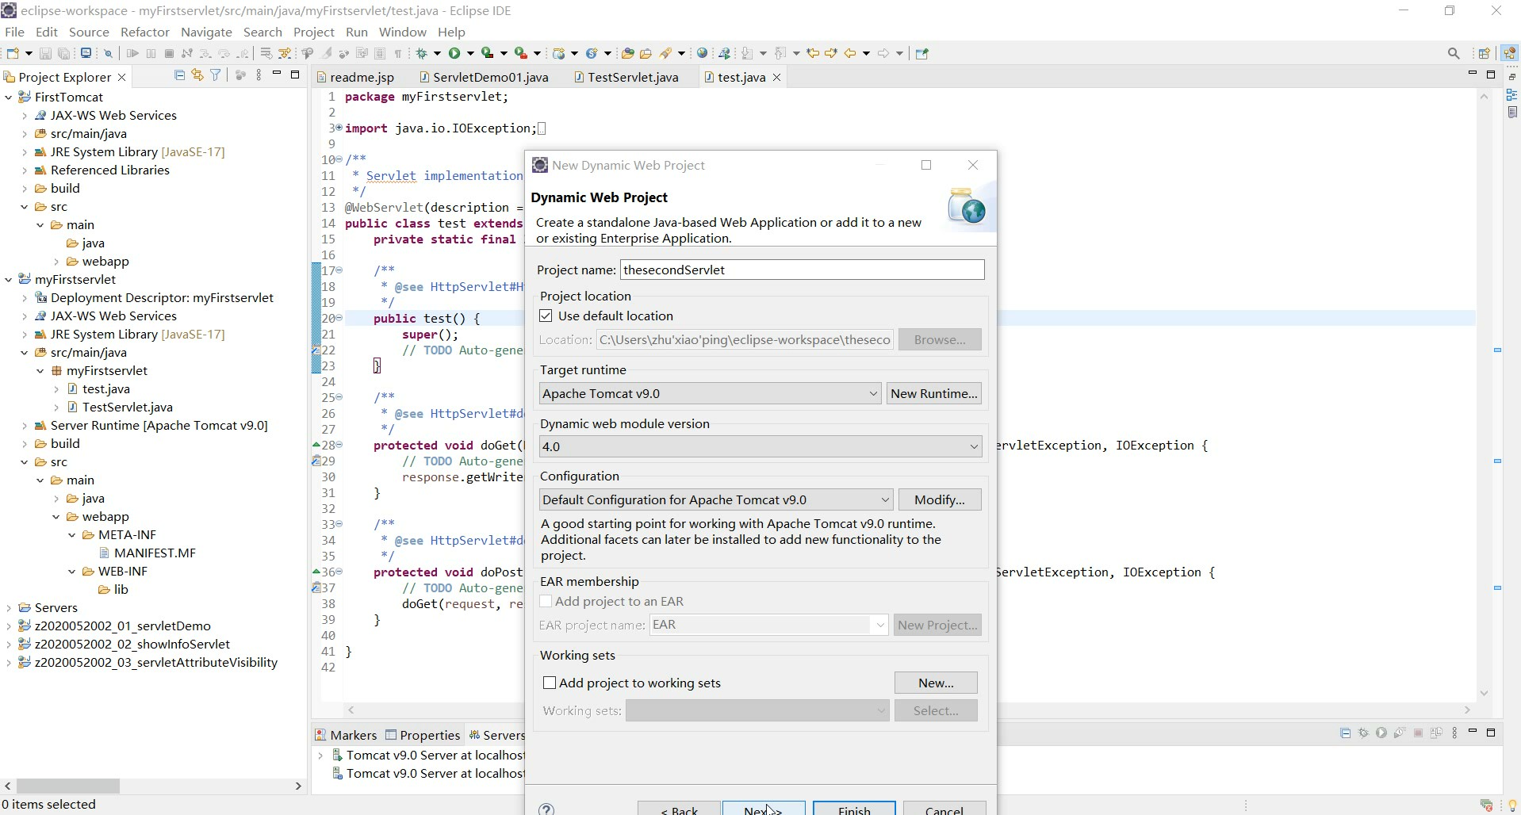Close the test.java editor tab
This screenshot has width=1521, height=815.
(x=777, y=77)
